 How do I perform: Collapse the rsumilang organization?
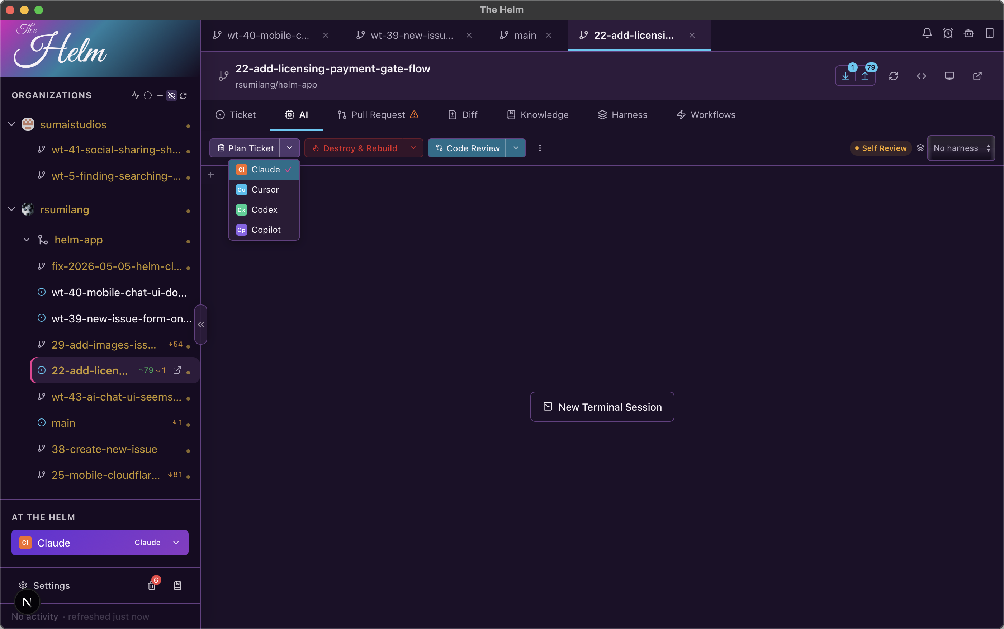pyautogui.click(x=11, y=209)
